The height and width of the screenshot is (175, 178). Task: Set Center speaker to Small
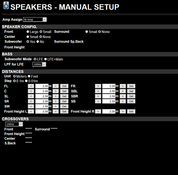28,37
